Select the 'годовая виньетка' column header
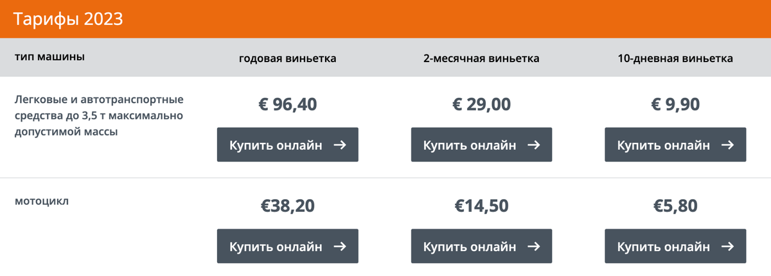Viewport: 771px width, 276px height. [287, 58]
